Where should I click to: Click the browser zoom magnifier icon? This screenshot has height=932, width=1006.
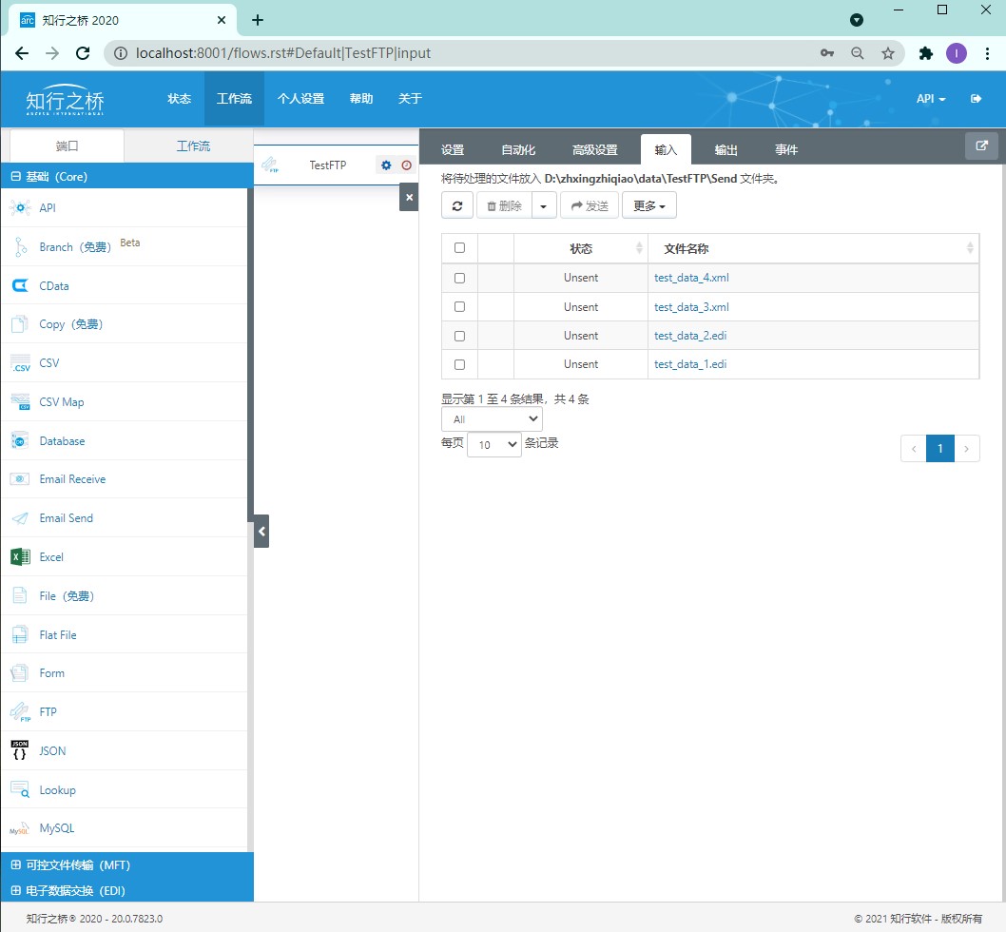[x=857, y=53]
